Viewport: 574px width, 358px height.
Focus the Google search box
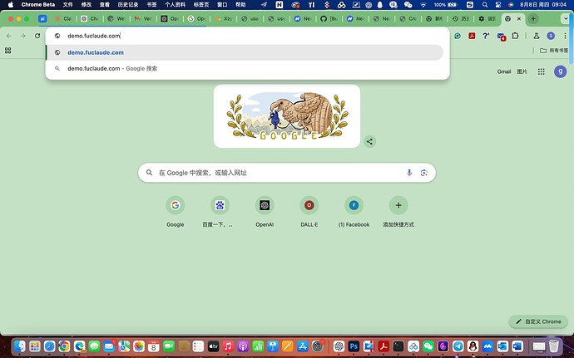(287, 173)
